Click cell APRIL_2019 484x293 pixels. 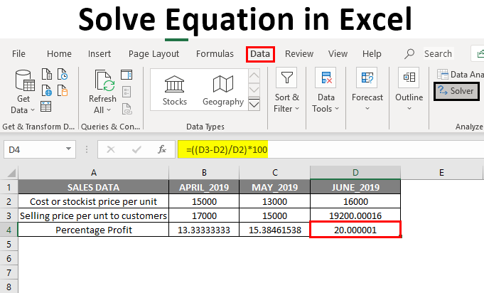click(204, 187)
